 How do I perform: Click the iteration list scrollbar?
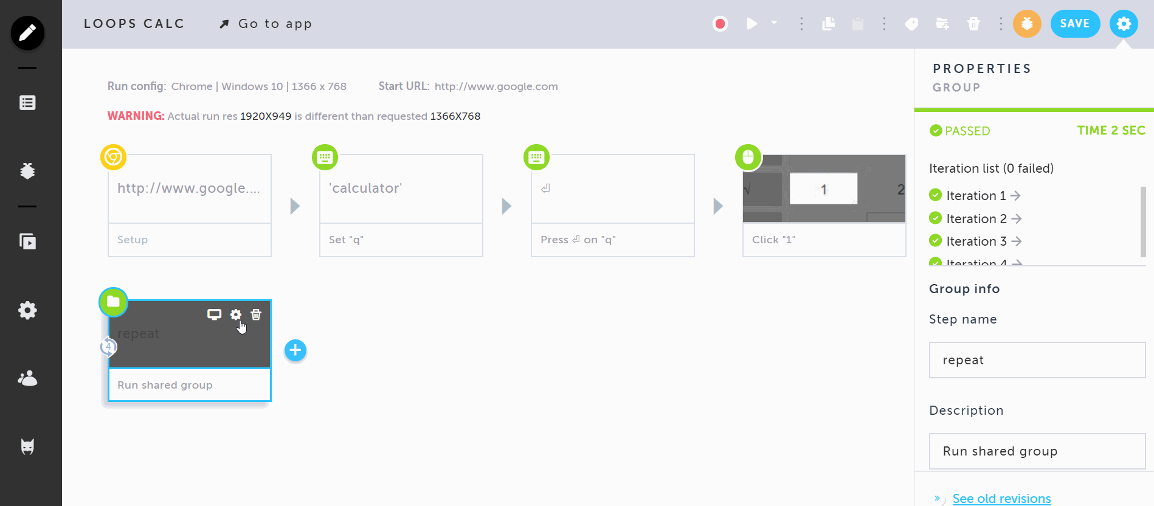click(1143, 221)
